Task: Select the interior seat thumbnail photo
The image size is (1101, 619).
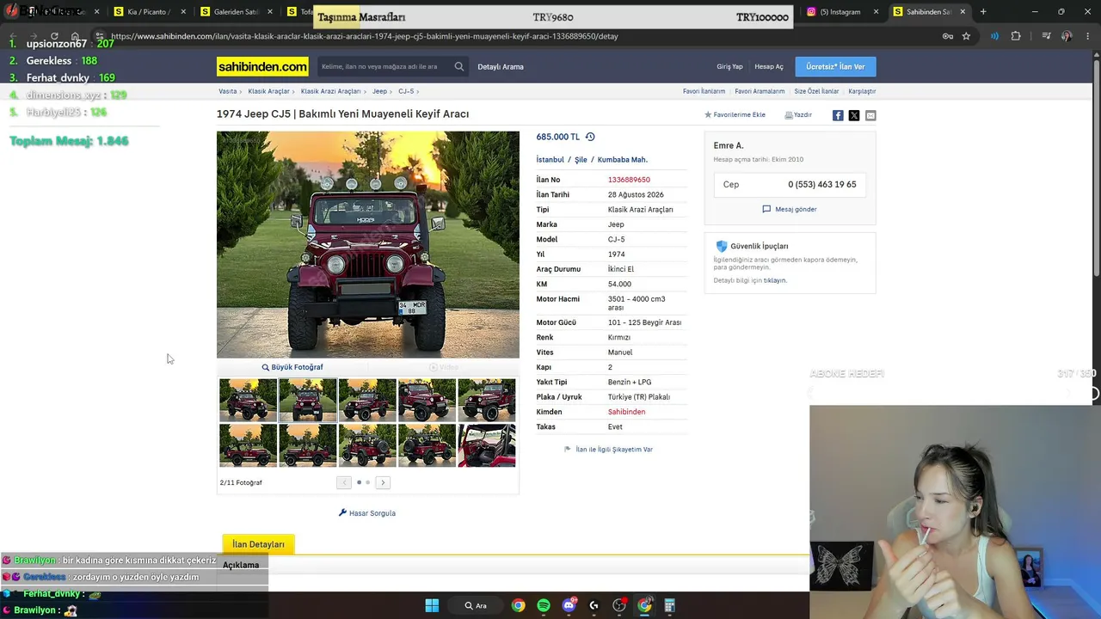Action: (x=487, y=445)
